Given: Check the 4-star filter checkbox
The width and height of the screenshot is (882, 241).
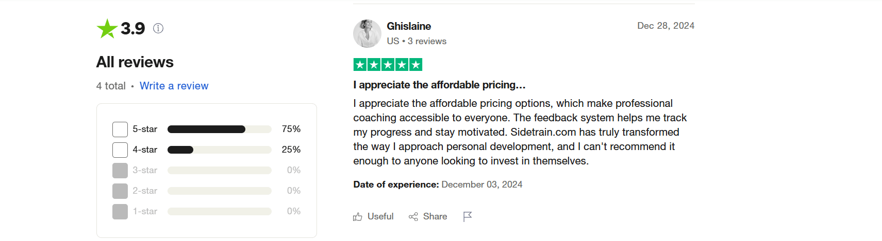Looking at the screenshot, I should coord(120,150).
